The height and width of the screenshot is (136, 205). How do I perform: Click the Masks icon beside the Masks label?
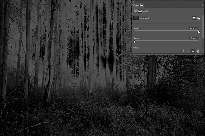pos(140,11)
